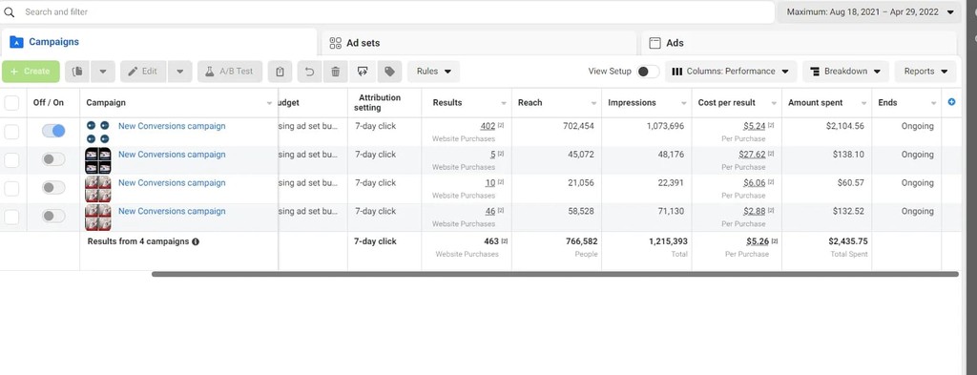Turn off the first campaign's switch
Image resolution: width=977 pixels, height=375 pixels.
pyautogui.click(x=53, y=131)
